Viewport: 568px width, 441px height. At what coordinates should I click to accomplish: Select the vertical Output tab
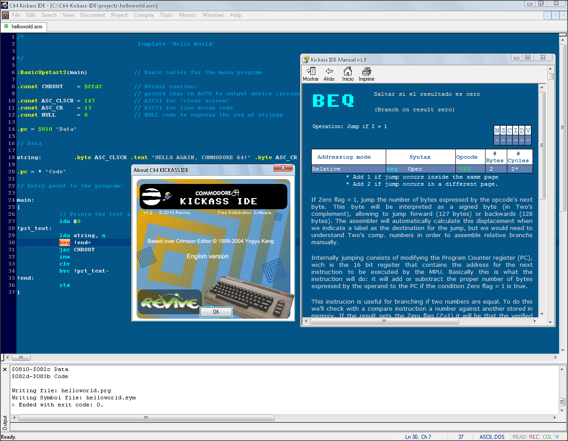coord(5,423)
